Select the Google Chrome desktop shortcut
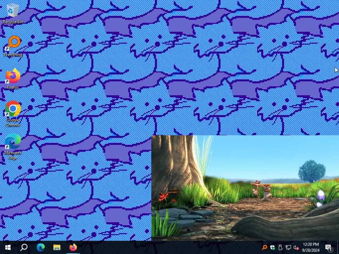 [x=13, y=114]
